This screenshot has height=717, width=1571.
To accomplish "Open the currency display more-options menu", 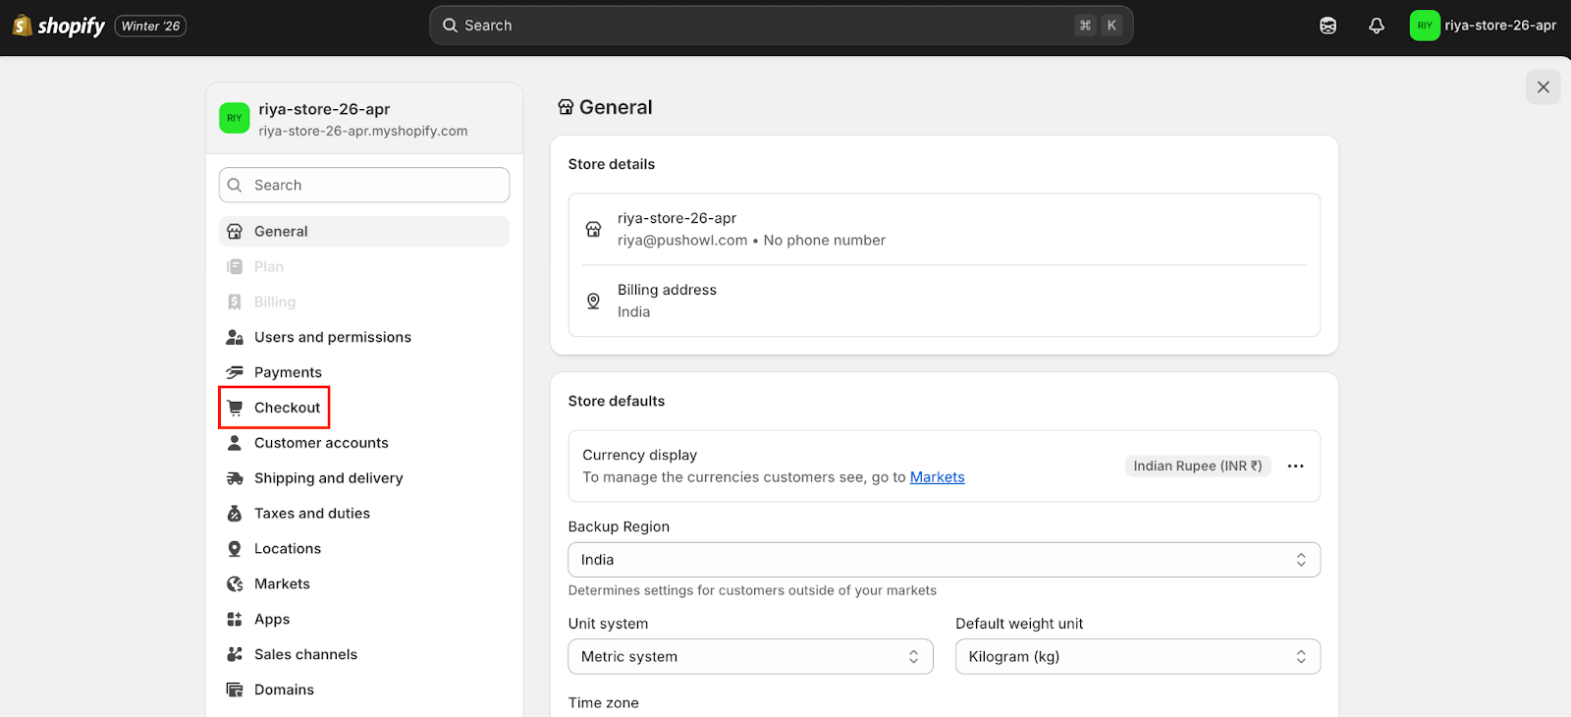I will (1295, 467).
